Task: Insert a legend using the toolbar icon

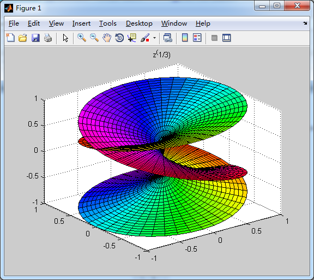Action: point(197,38)
